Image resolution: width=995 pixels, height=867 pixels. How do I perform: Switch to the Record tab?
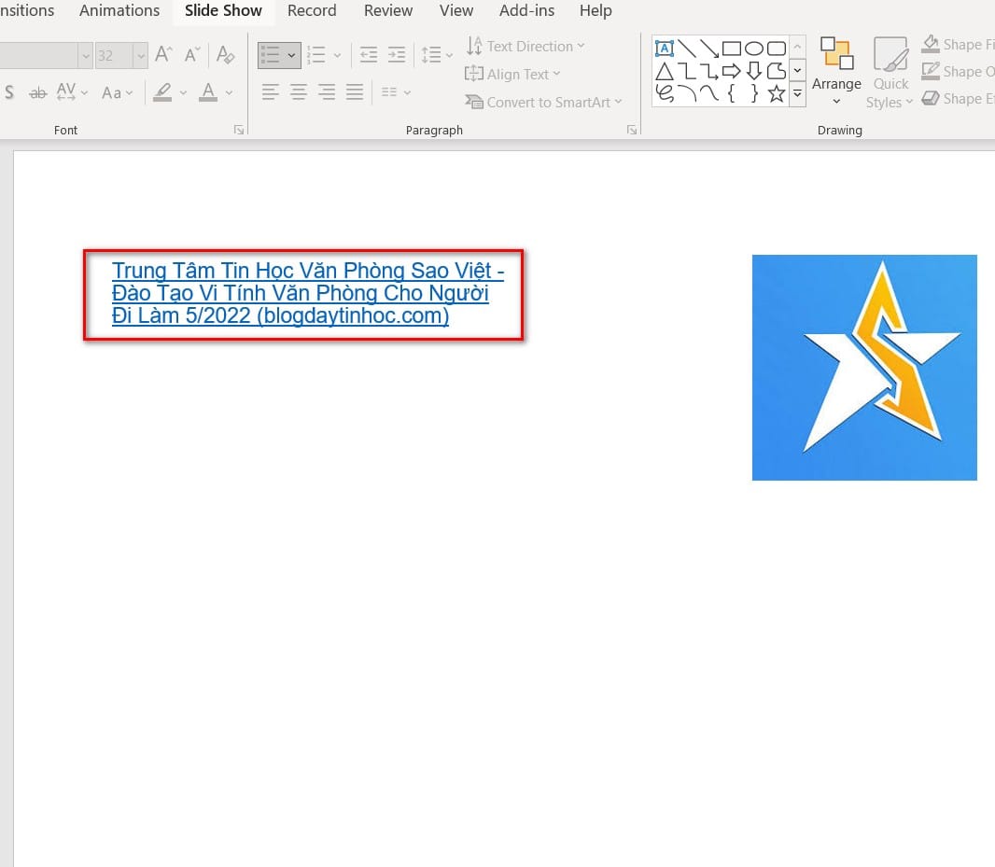tap(312, 11)
